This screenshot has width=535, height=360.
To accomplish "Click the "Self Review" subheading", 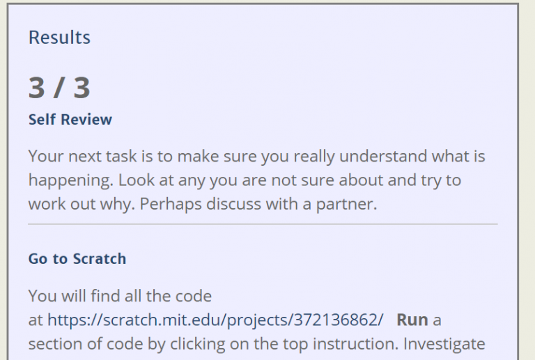I will point(70,120).
